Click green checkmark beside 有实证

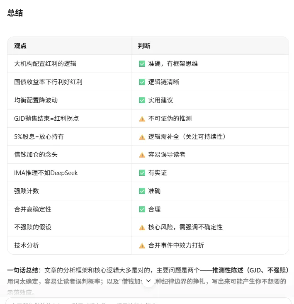tap(142, 173)
